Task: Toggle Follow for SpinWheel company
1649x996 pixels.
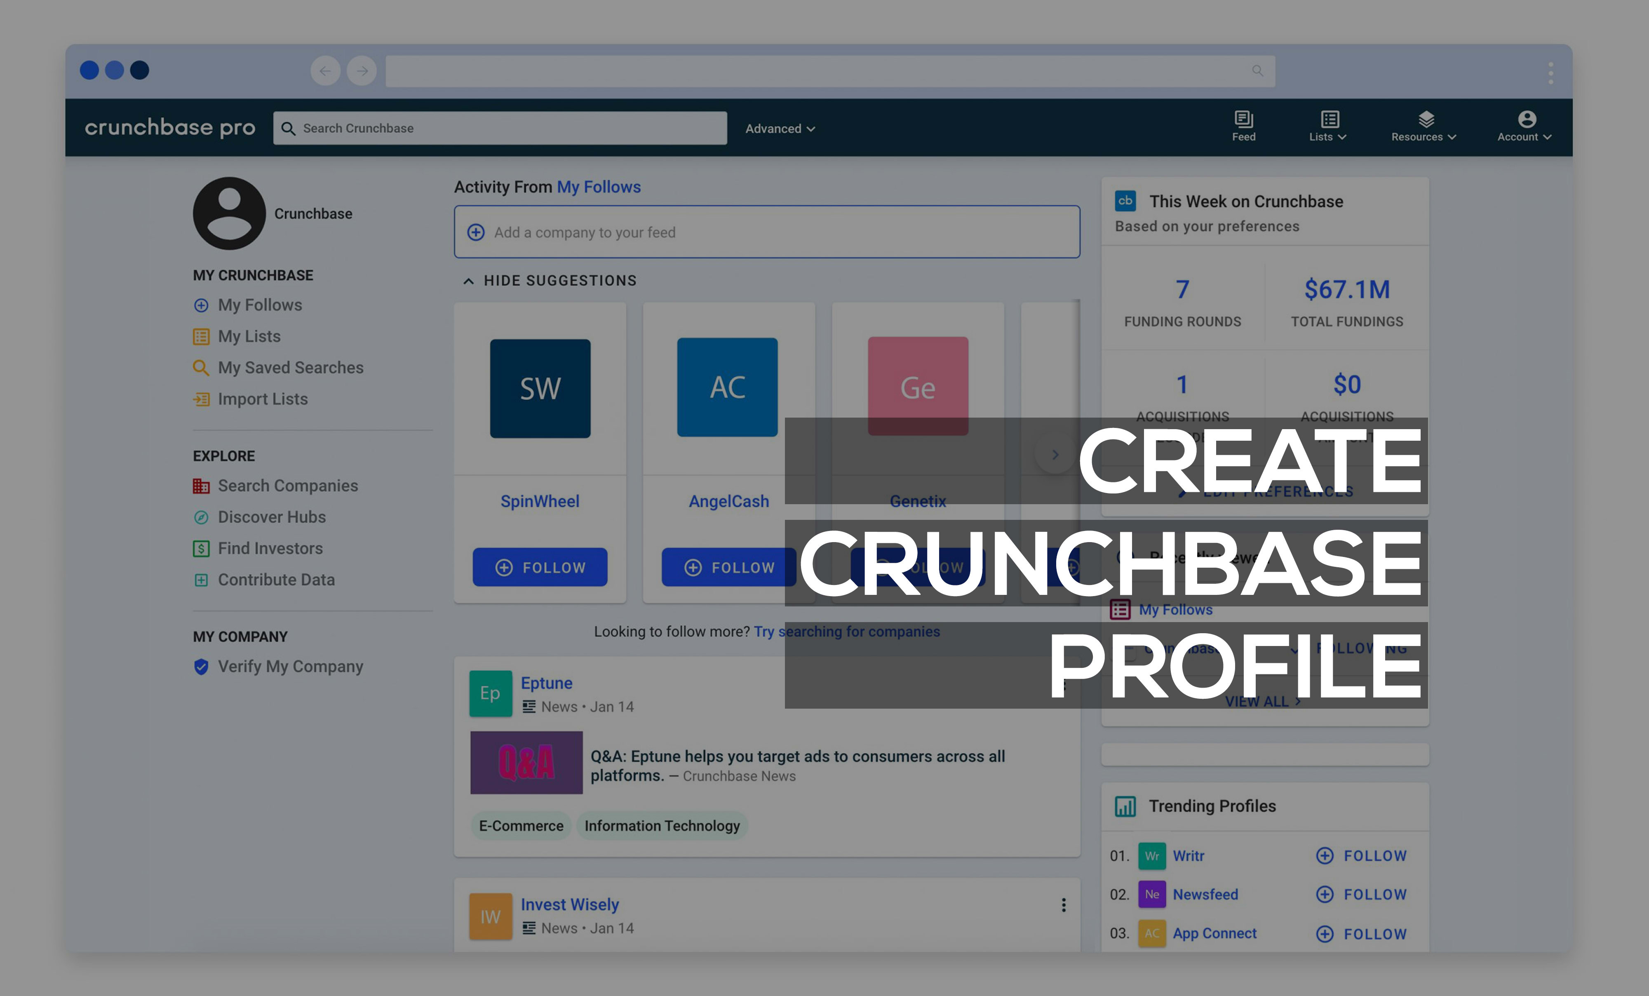Action: click(x=540, y=566)
